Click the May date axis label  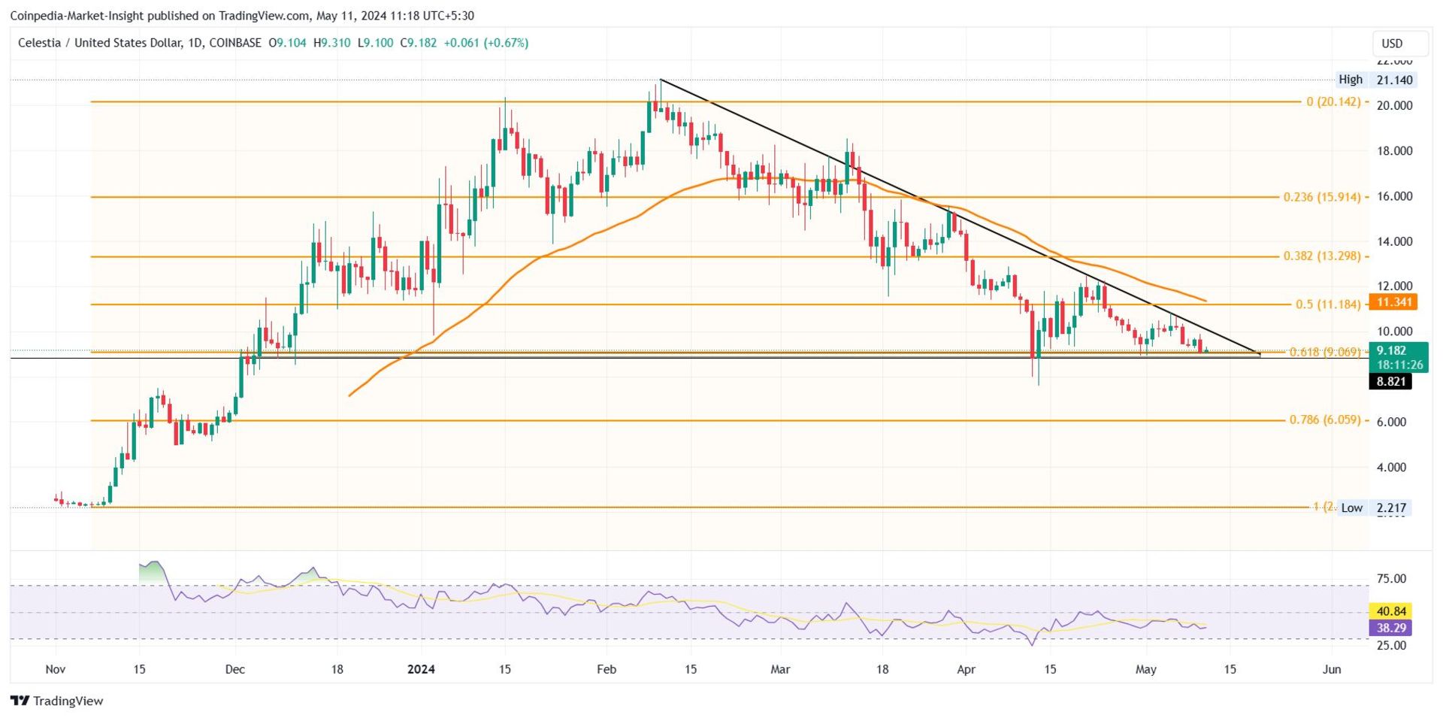coord(1145,669)
